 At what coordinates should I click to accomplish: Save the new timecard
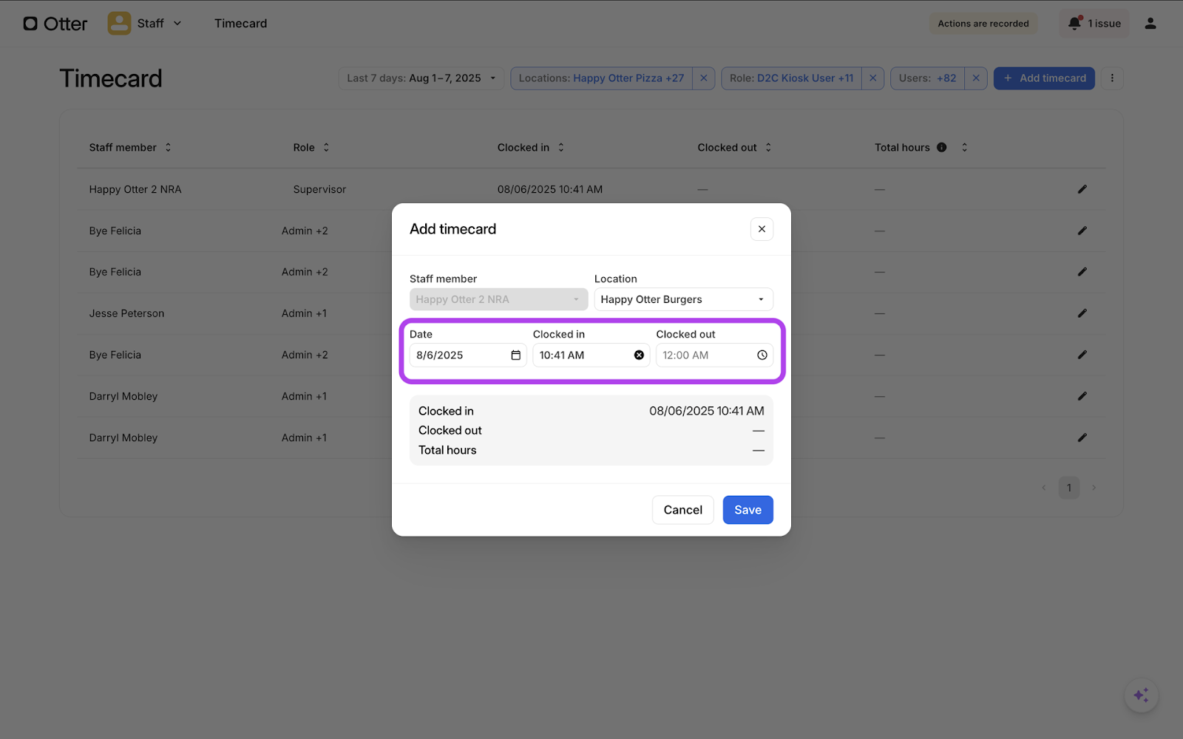748,510
